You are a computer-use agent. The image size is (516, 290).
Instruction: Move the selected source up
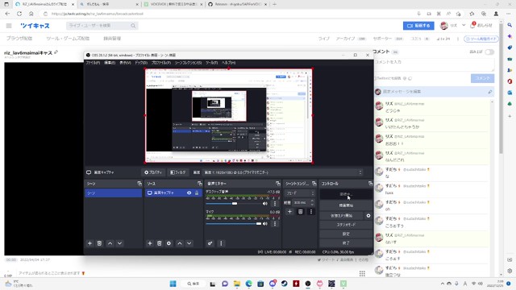click(180, 243)
